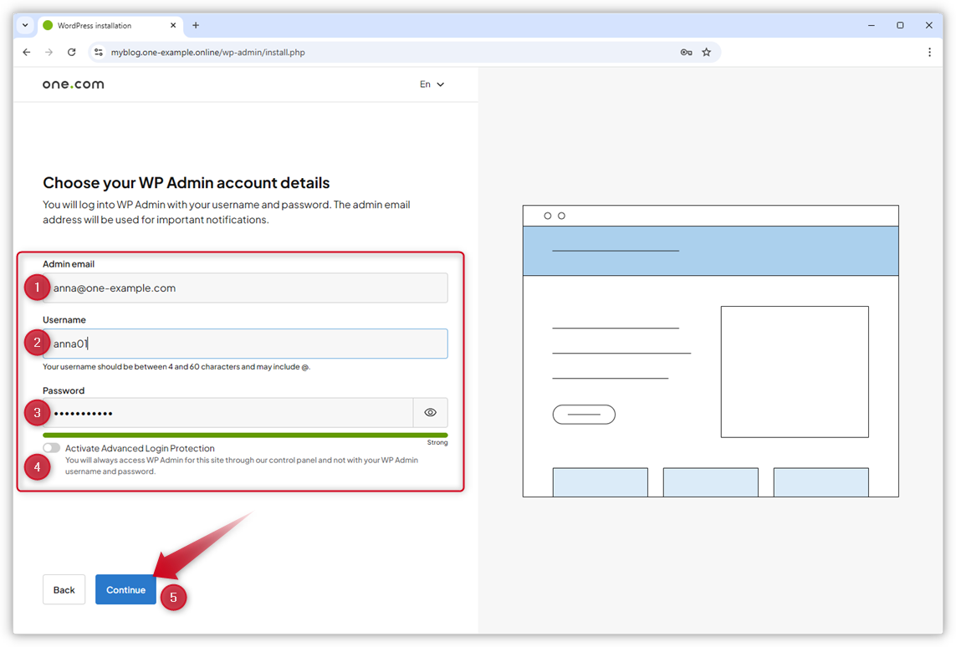The height and width of the screenshot is (647, 956).
Task: Open the Chrome three-dot menu
Action: (x=929, y=52)
